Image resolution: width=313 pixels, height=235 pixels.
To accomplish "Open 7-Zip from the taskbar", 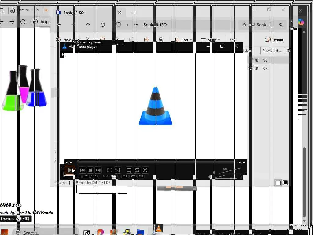I will coord(87,233).
